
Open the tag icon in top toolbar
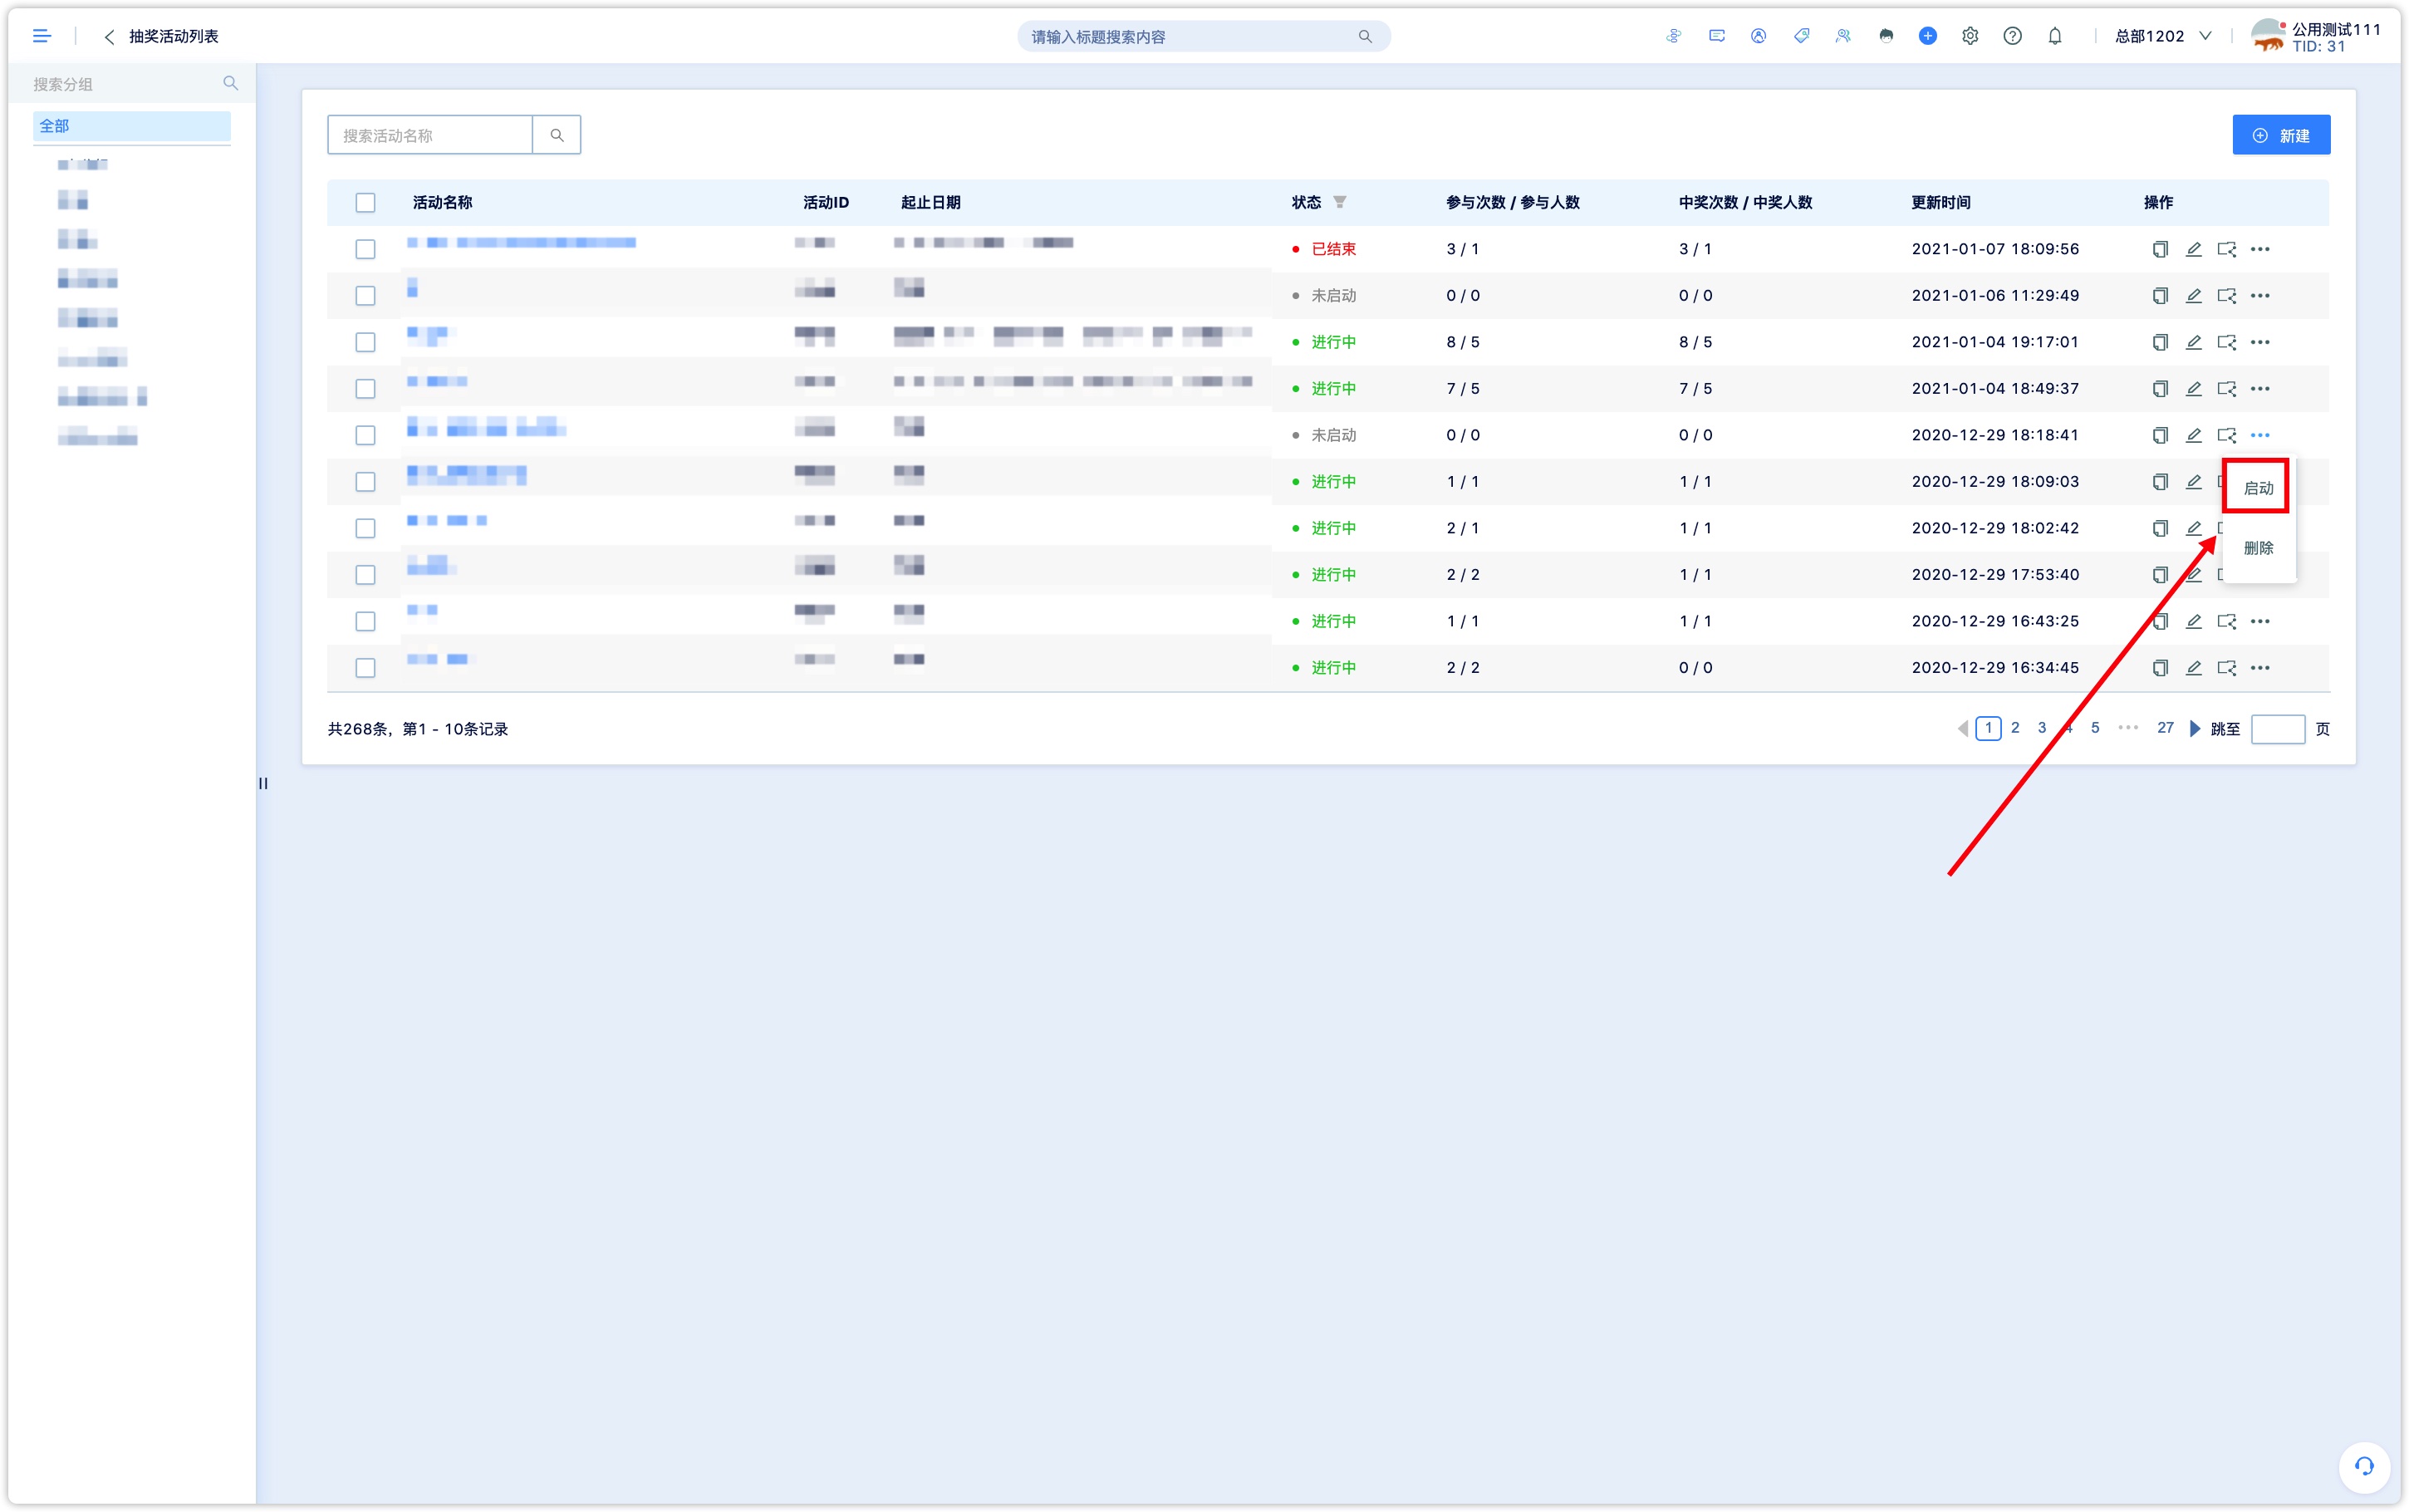(x=1801, y=36)
